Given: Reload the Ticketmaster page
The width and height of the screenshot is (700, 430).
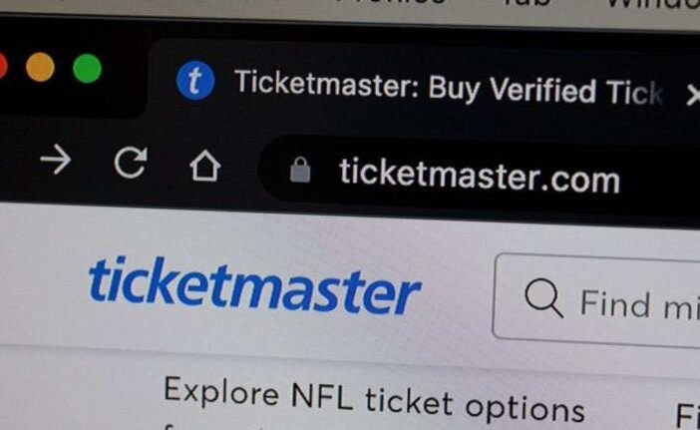Looking at the screenshot, I should [x=130, y=163].
